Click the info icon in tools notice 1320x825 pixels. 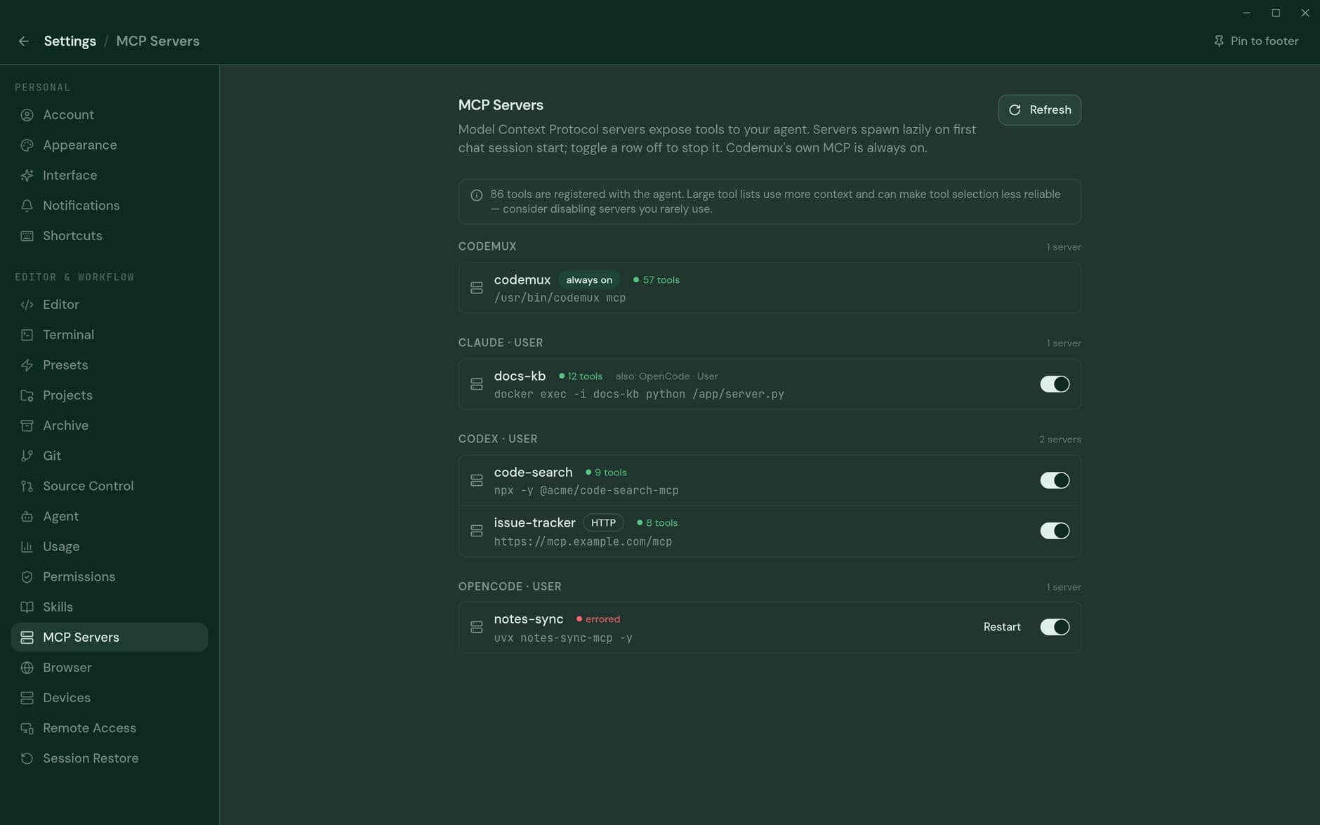(476, 195)
